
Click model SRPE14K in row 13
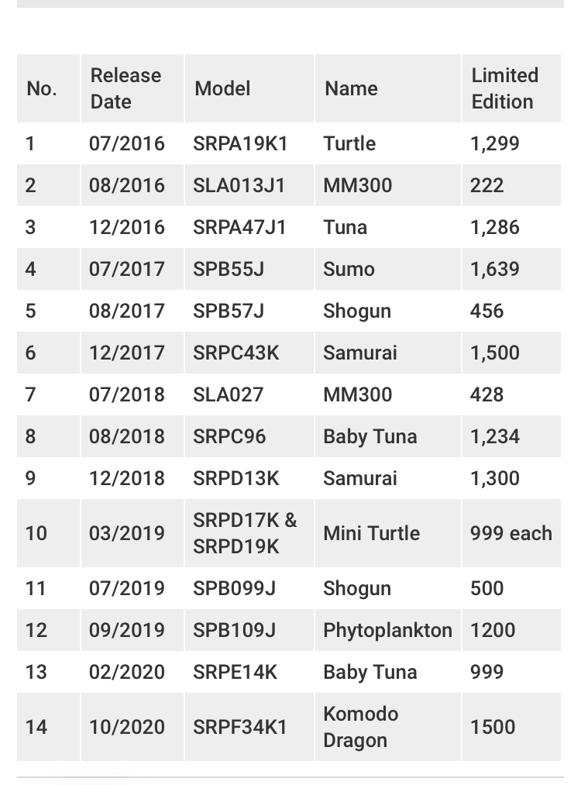[235, 672]
